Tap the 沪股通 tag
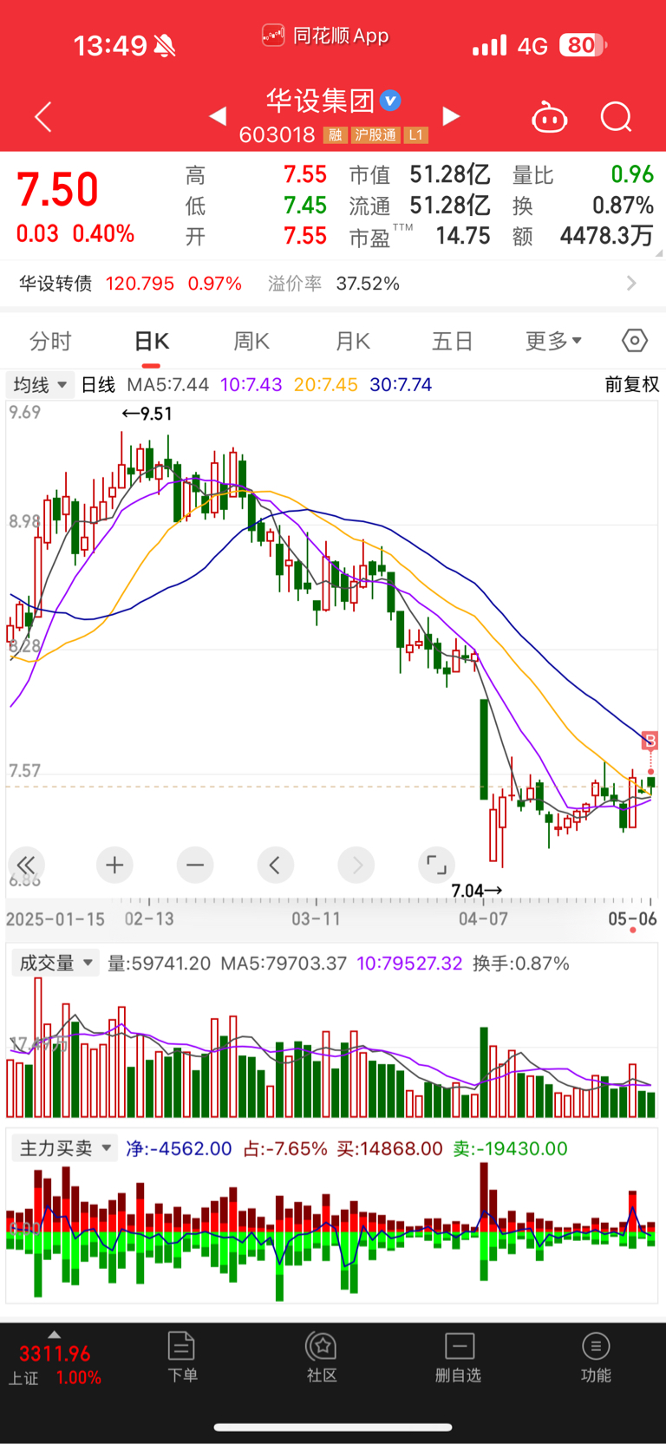The height and width of the screenshot is (1444, 666). (x=375, y=135)
